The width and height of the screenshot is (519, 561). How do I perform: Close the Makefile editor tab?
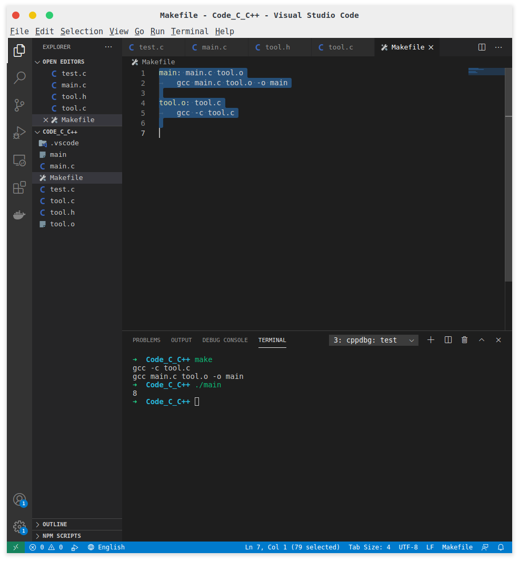tap(431, 47)
